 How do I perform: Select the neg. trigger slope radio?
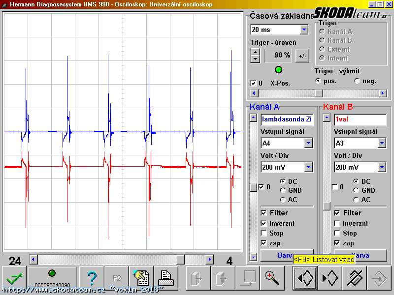[357, 81]
